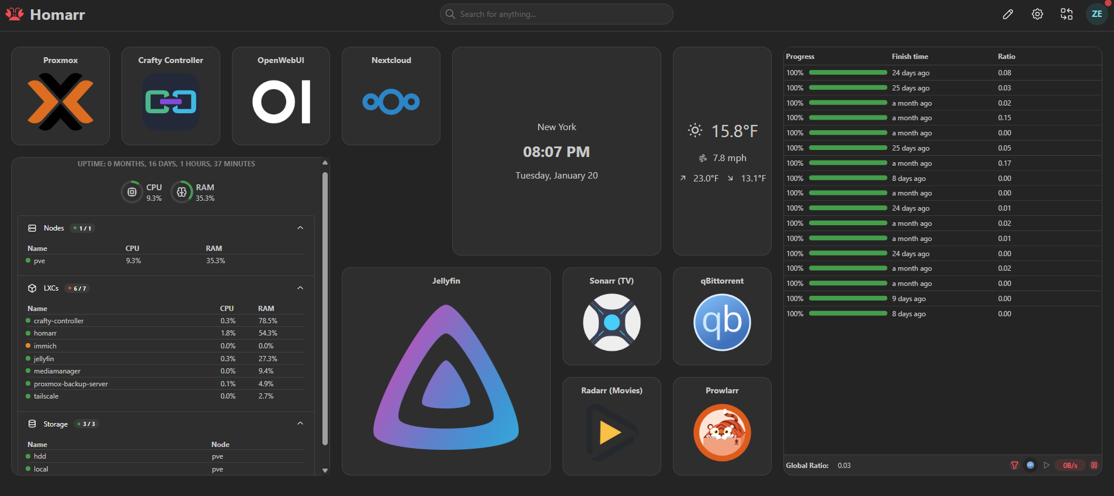The image size is (1114, 496).
Task: Open the Proxmox app tile
Action: [60, 96]
